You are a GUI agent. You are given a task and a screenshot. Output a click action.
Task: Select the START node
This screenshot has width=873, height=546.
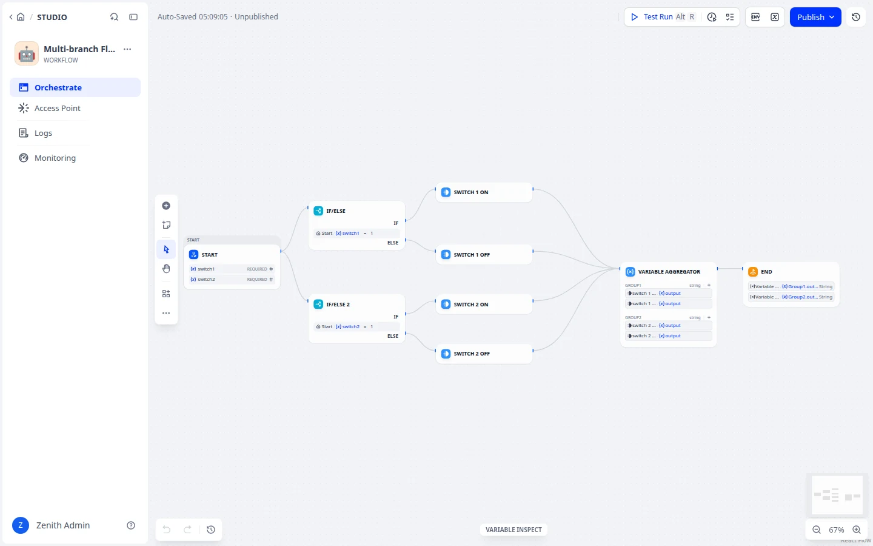[x=232, y=267]
